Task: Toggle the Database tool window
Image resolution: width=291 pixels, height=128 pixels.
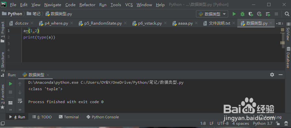Action: coord(288,58)
